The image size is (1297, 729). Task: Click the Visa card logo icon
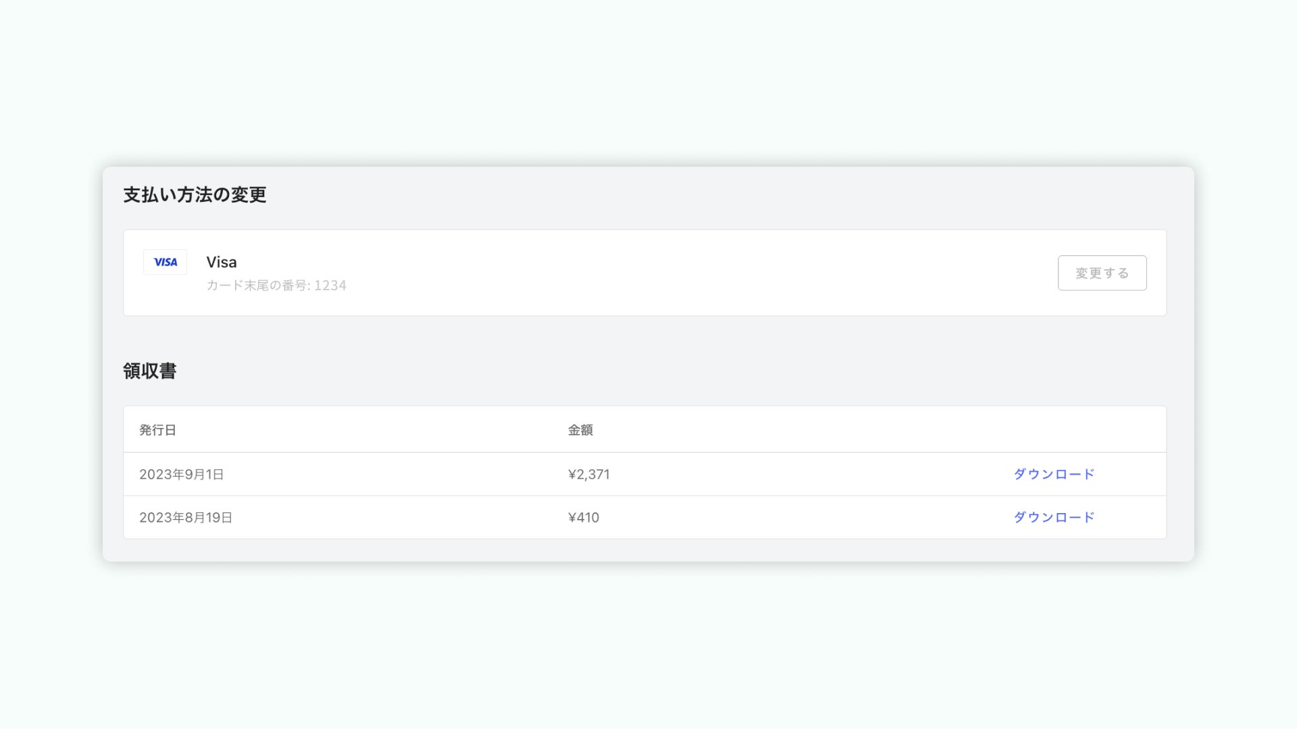click(x=165, y=262)
